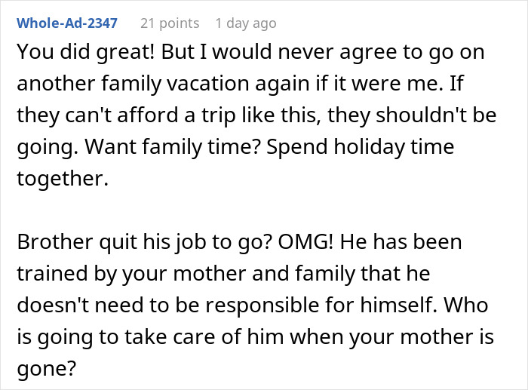
Task: Click the words 'You did great!'
Action: (85, 51)
